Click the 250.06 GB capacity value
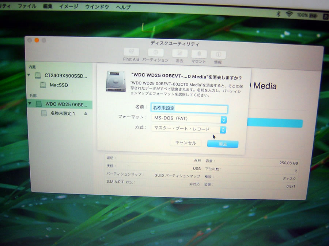Viewport: 329px width, 246px height. [x=289, y=163]
